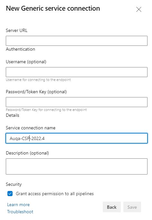Click the Security section heading
Viewport: 152px width, 220px height.
tap(14, 184)
